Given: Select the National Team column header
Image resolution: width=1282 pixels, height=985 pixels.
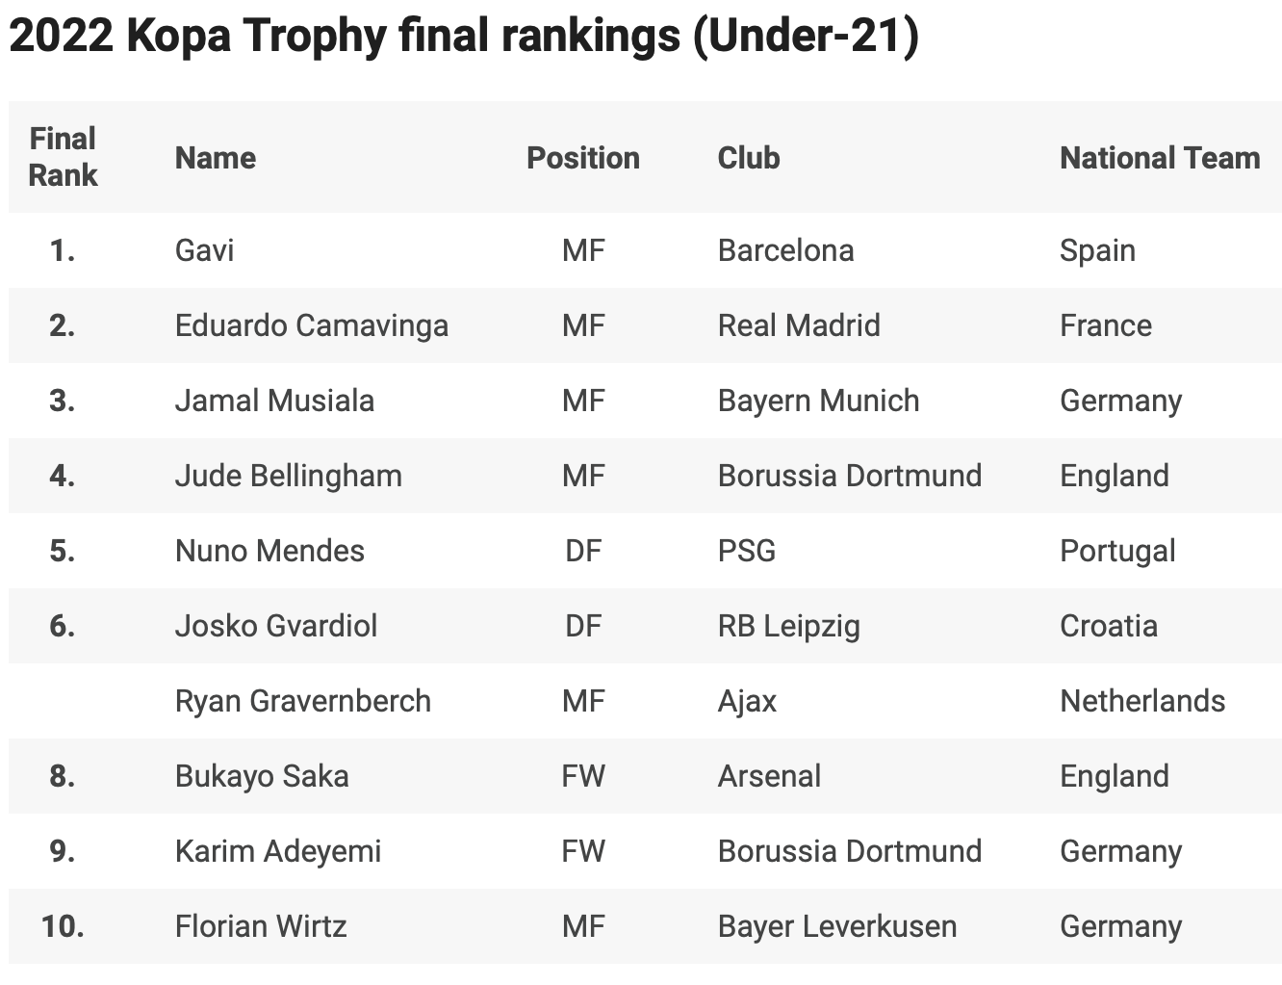Looking at the screenshot, I should [1159, 158].
